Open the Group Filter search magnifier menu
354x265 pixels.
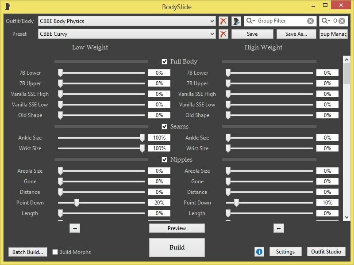(250, 21)
